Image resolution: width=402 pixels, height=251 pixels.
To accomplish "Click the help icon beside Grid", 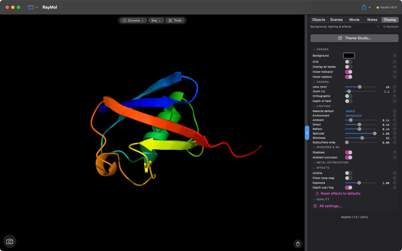I will click(x=394, y=62).
